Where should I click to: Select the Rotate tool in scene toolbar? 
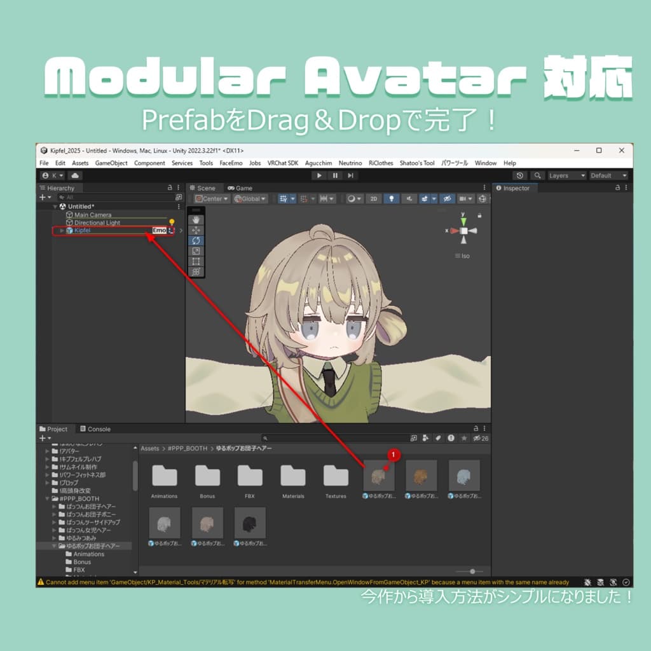point(196,240)
